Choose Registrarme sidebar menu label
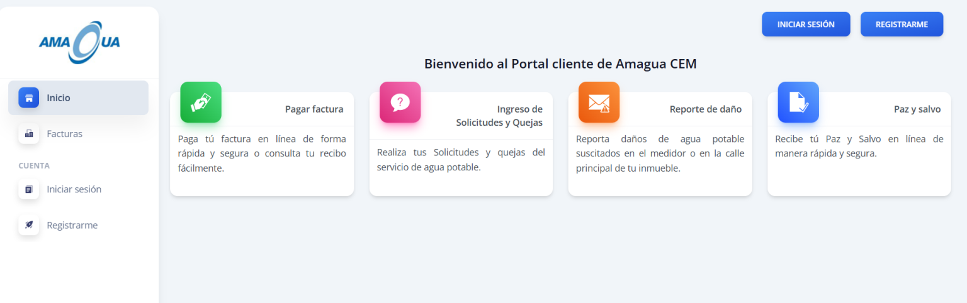This screenshot has width=967, height=303. point(72,225)
